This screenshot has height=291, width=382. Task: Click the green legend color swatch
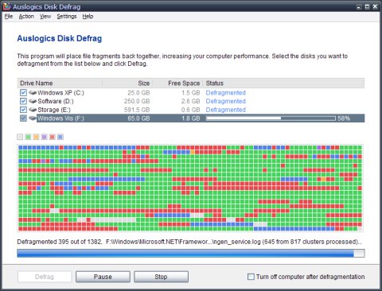tap(28, 137)
